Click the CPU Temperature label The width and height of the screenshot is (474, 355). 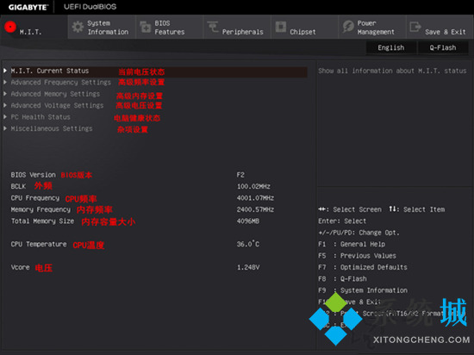[x=39, y=244]
